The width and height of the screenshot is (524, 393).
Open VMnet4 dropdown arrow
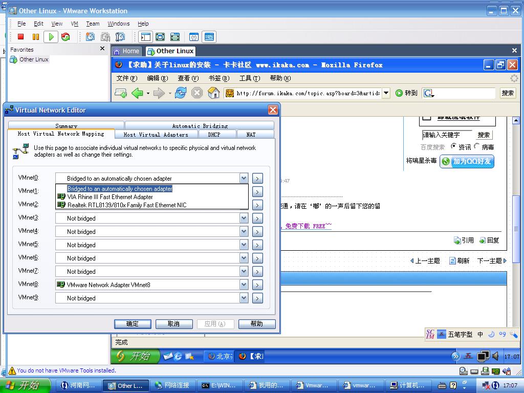(x=244, y=231)
